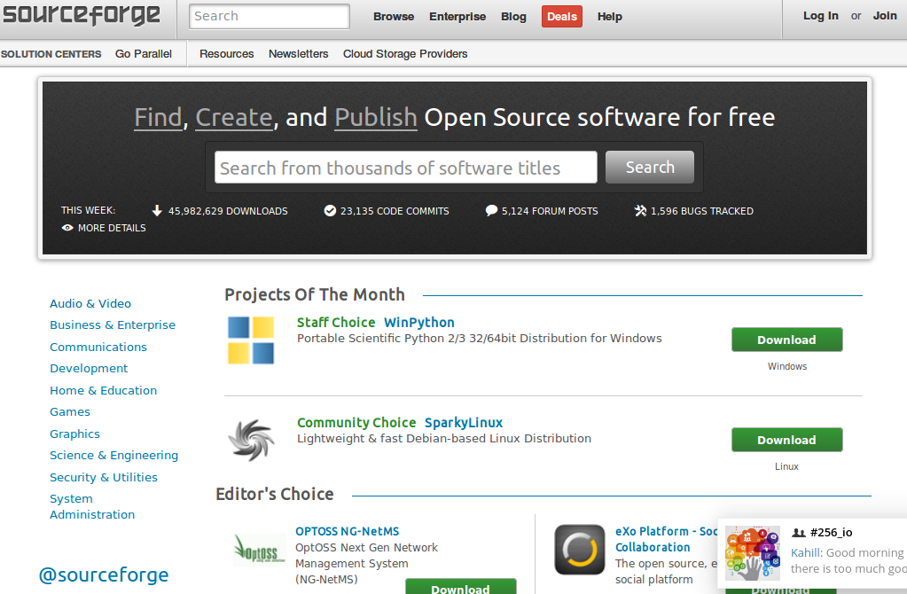Focus the top header Search field
907x594 pixels.
[x=269, y=16]
